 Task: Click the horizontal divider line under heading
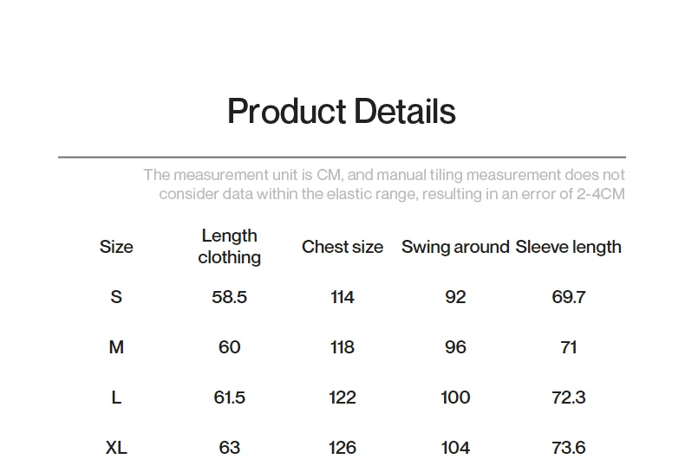click(342, 157)
